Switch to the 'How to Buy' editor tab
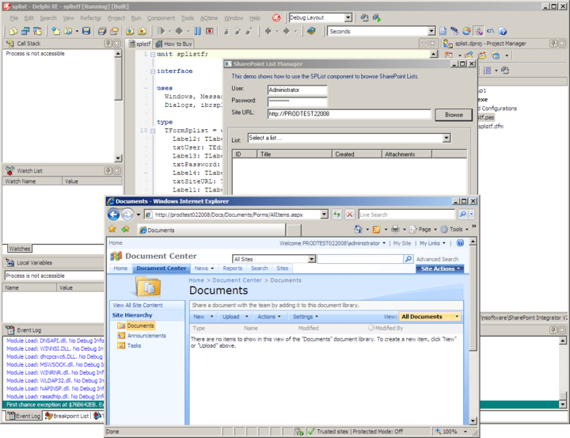This screenshot has height=438, width=570. pos(177,44)
